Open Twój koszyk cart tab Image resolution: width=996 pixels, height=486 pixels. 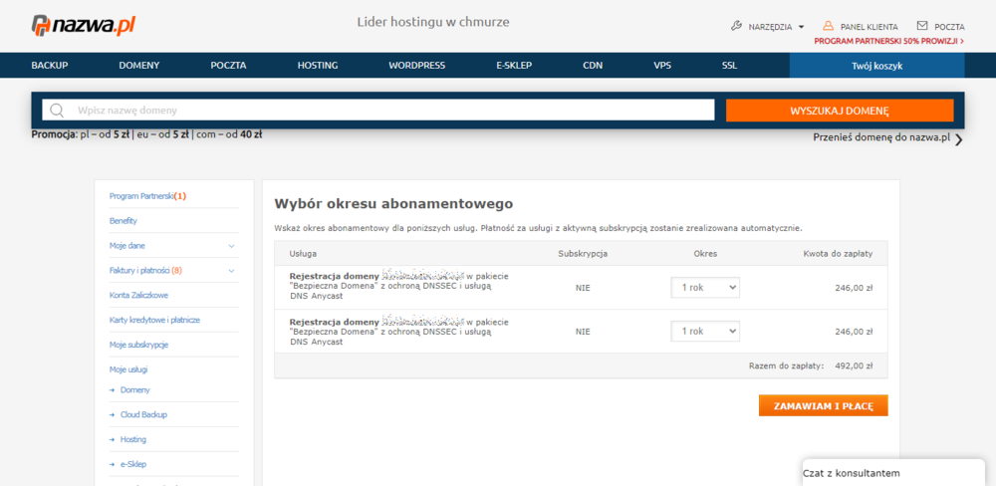pos(876,66)
